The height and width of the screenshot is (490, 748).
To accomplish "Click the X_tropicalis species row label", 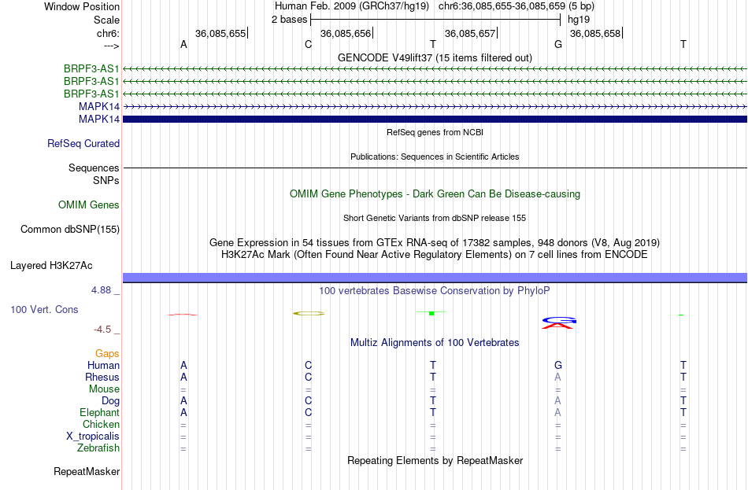I will (93, 437).
